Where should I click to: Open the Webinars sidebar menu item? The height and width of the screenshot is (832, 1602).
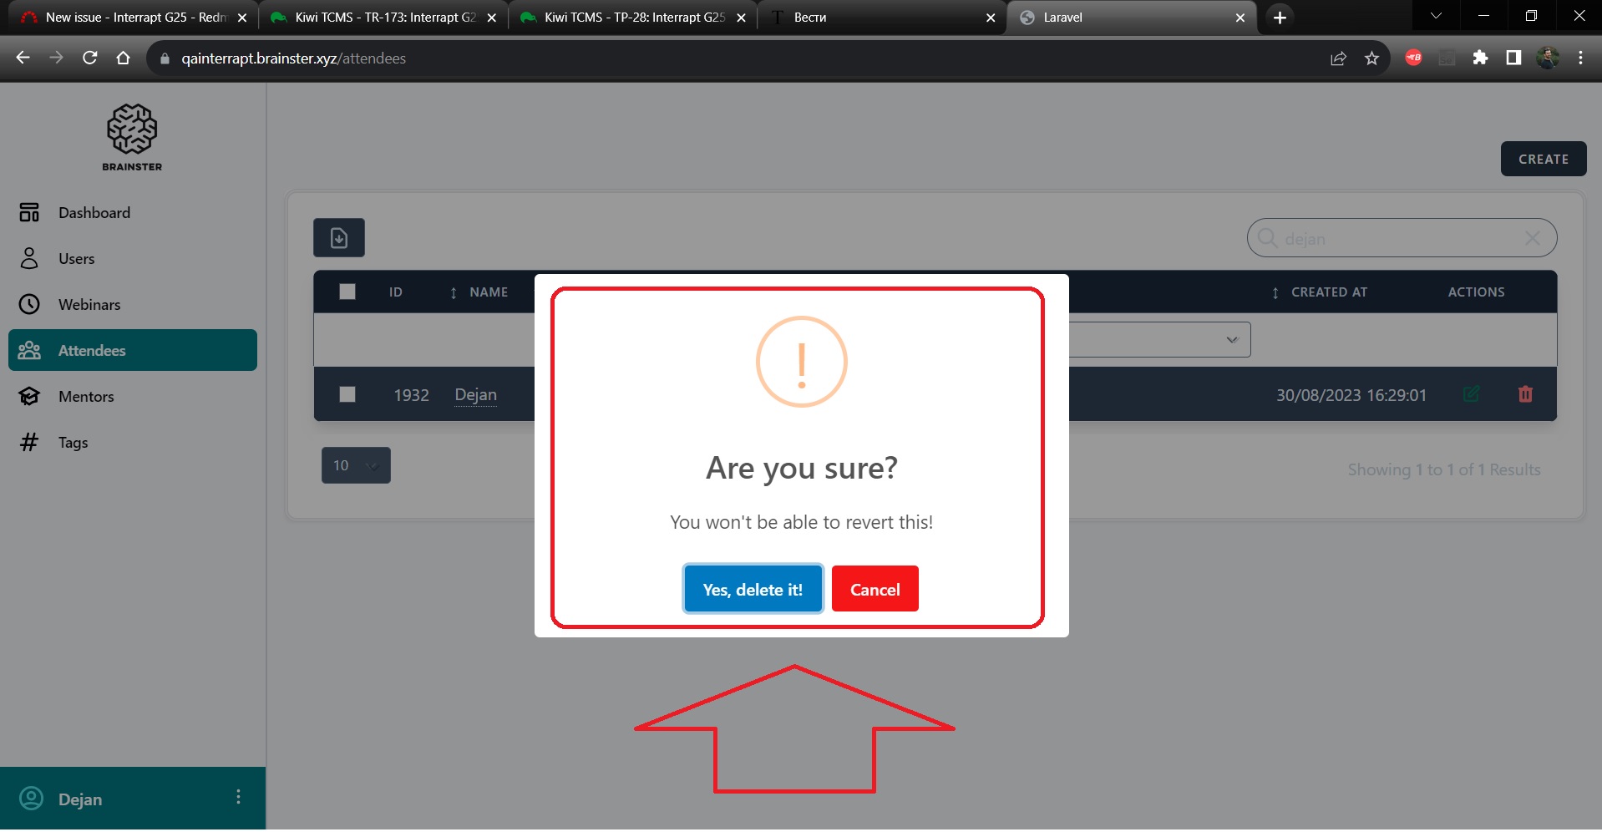89,305
